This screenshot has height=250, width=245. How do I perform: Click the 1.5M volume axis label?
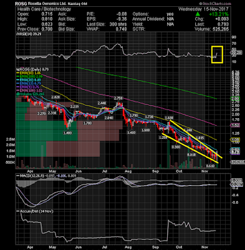11,151
